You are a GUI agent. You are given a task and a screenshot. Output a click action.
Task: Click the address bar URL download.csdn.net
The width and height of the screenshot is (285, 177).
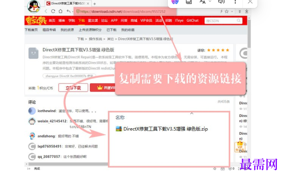pos(122,11)
